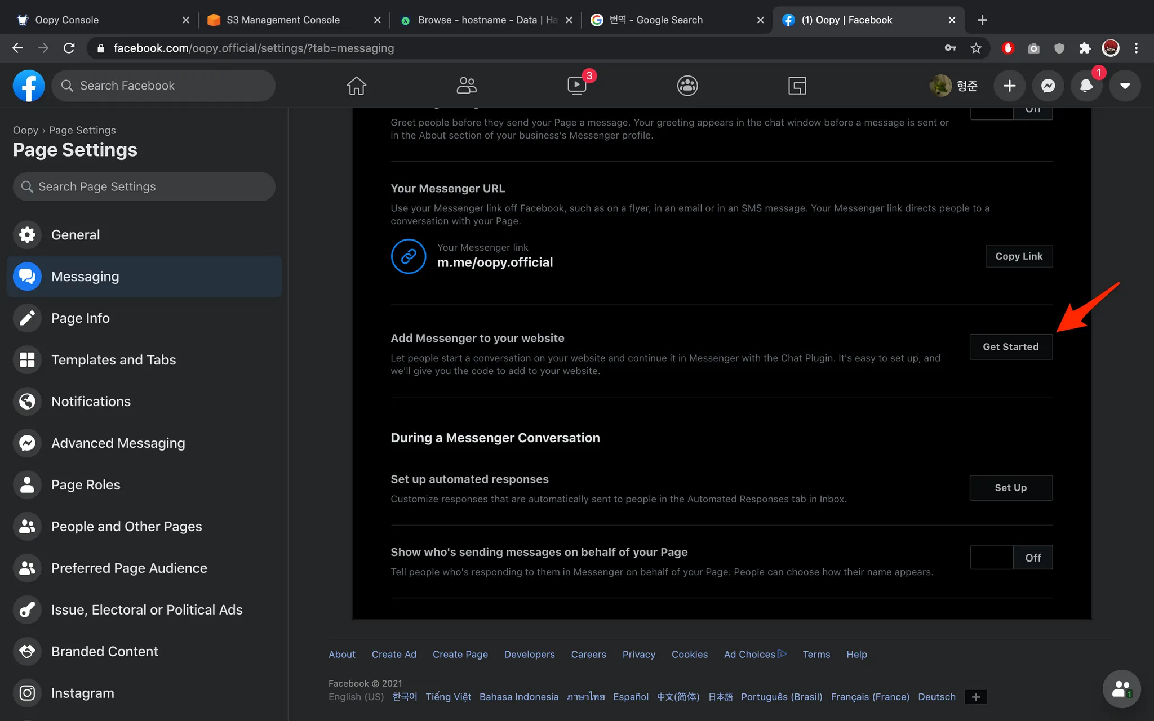Switch to the S3 Management Console tab

(283, 20)
